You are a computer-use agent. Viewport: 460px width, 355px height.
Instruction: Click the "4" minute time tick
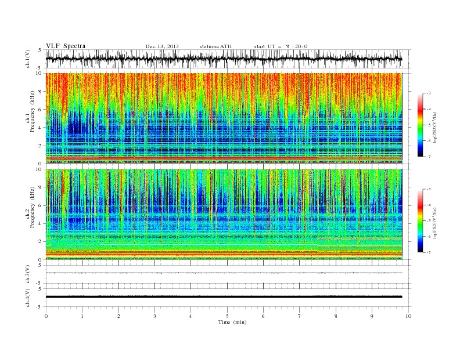point(191,316)
